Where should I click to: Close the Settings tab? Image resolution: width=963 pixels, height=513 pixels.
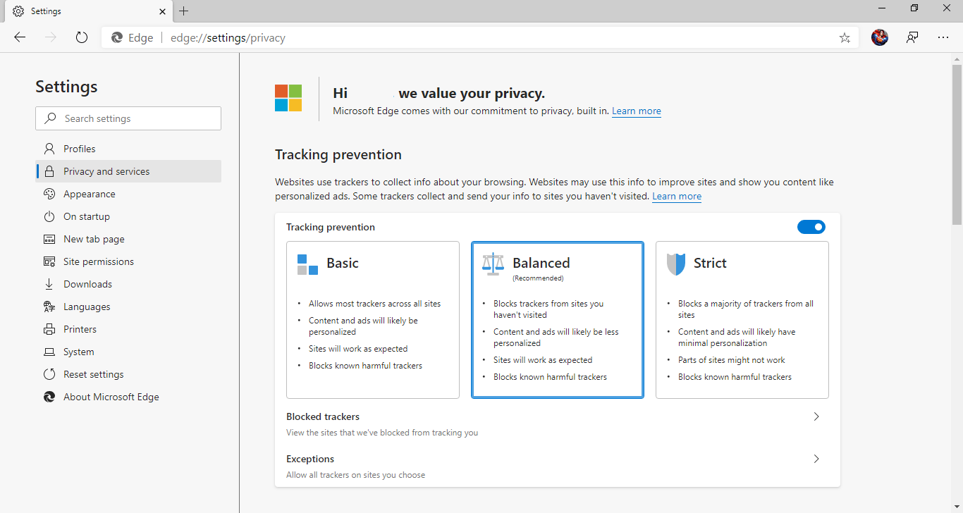pos(163,11)
